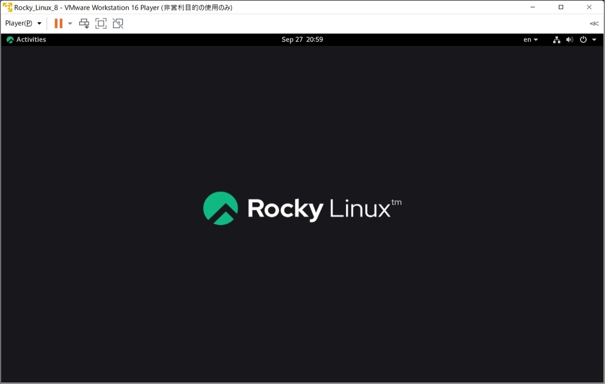Click the green Rocky Linux logo beside Activities
Viewport: 605px width, 384px height.
coord(10,39)
